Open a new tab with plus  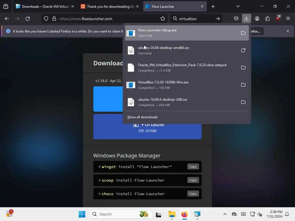(x=213, y=7)
